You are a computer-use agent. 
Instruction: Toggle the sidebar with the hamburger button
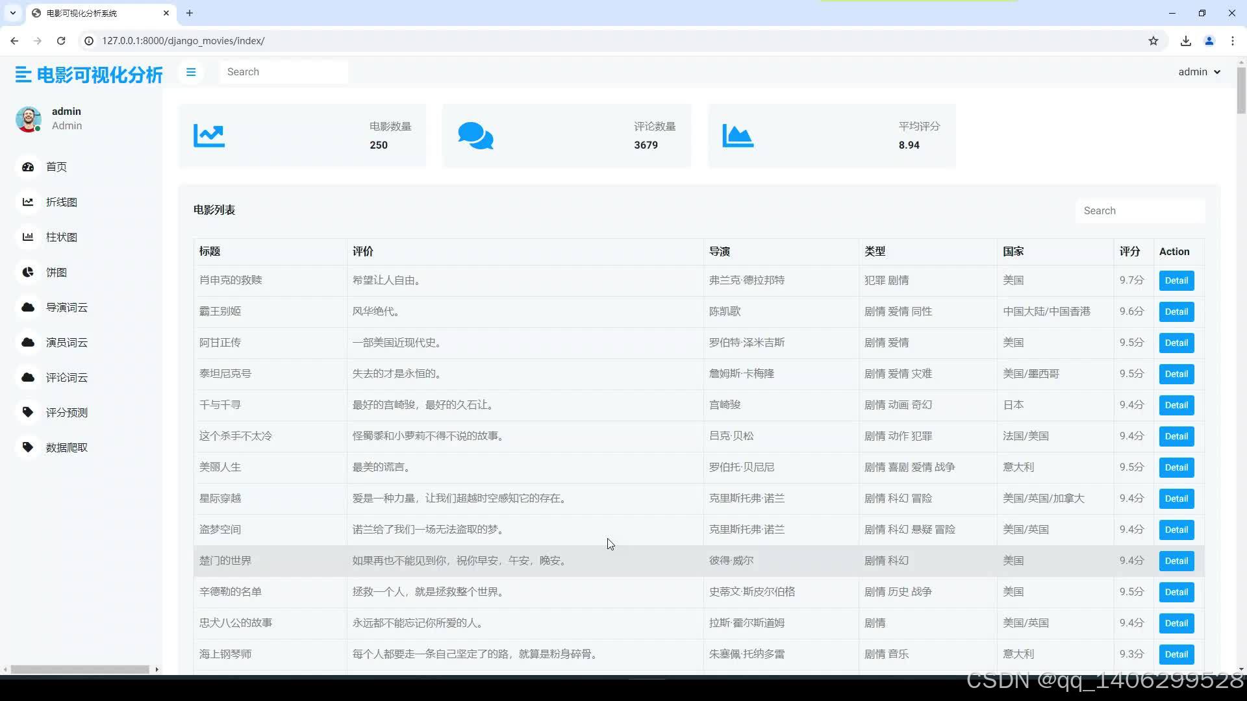(x=191, y=72)
